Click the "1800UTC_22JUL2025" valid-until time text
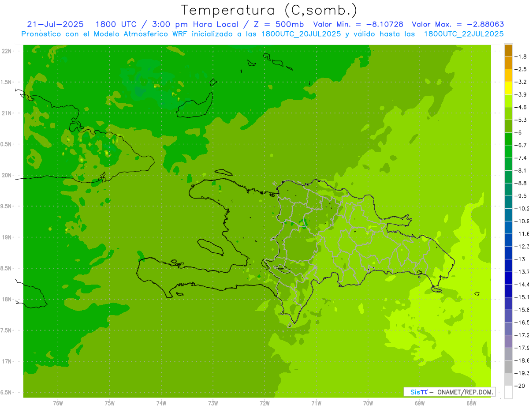 [464, 34]
